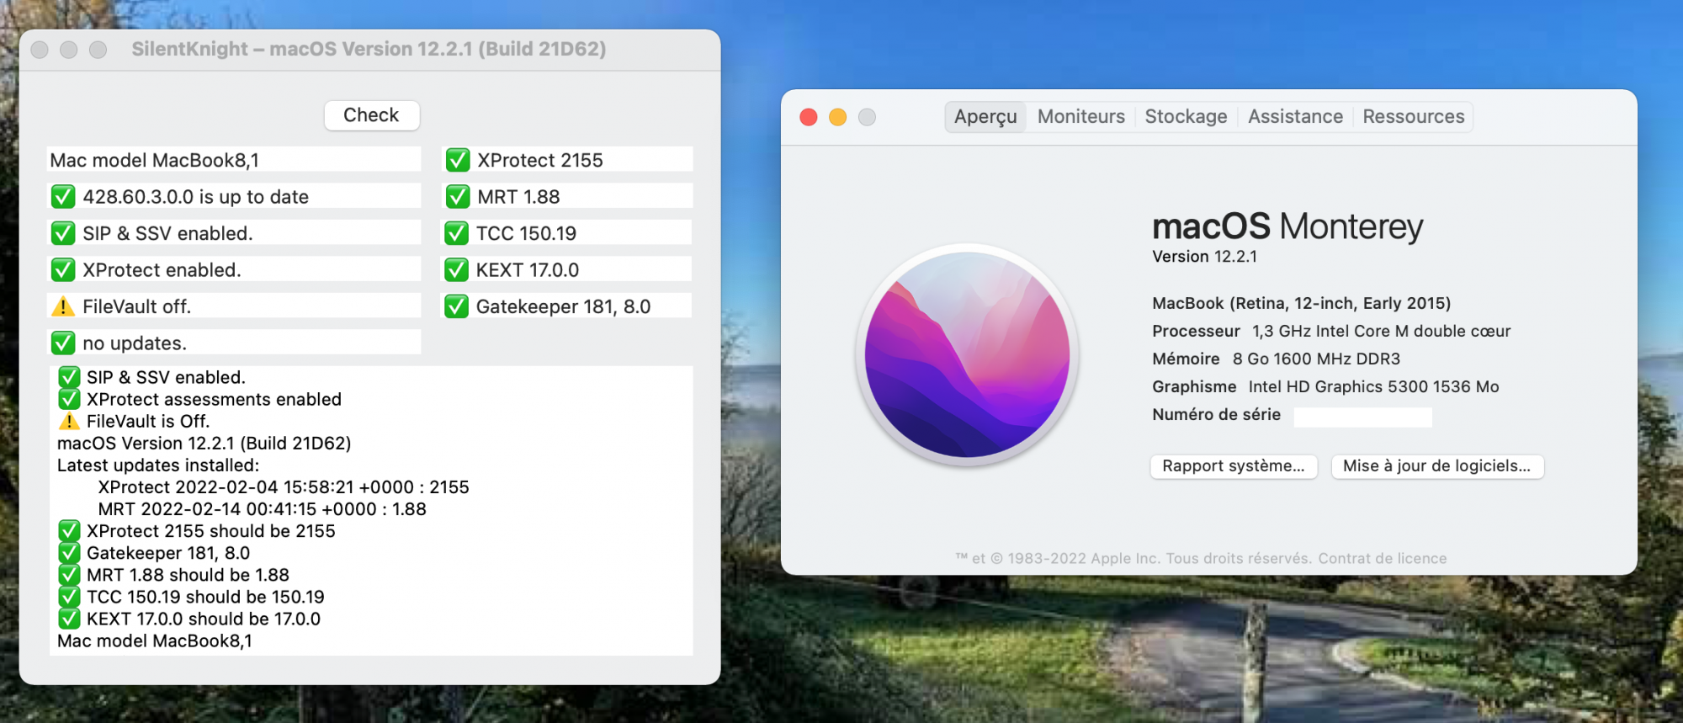The width and height of the screenshot is (1683, 723).
Task: Click the '428.60.3.0.0 is up to date' text
Action: (195, 197)
